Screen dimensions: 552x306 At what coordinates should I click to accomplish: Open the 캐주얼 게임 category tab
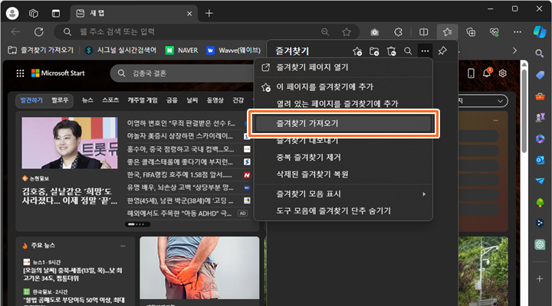pyautogui.click(x=143, y=100)
